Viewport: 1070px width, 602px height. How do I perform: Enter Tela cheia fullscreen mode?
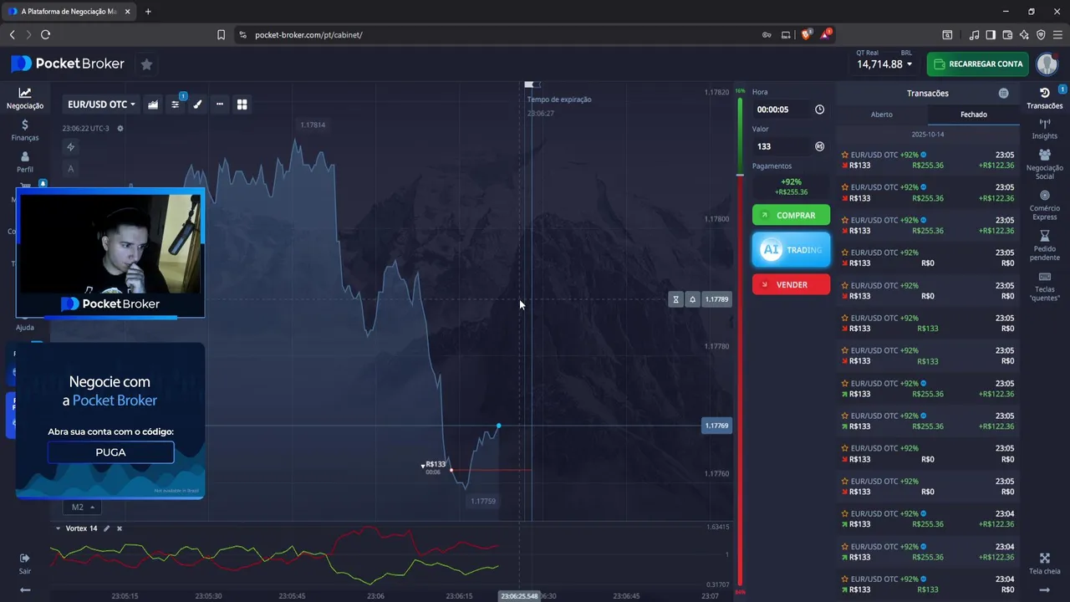[1045, 564]
